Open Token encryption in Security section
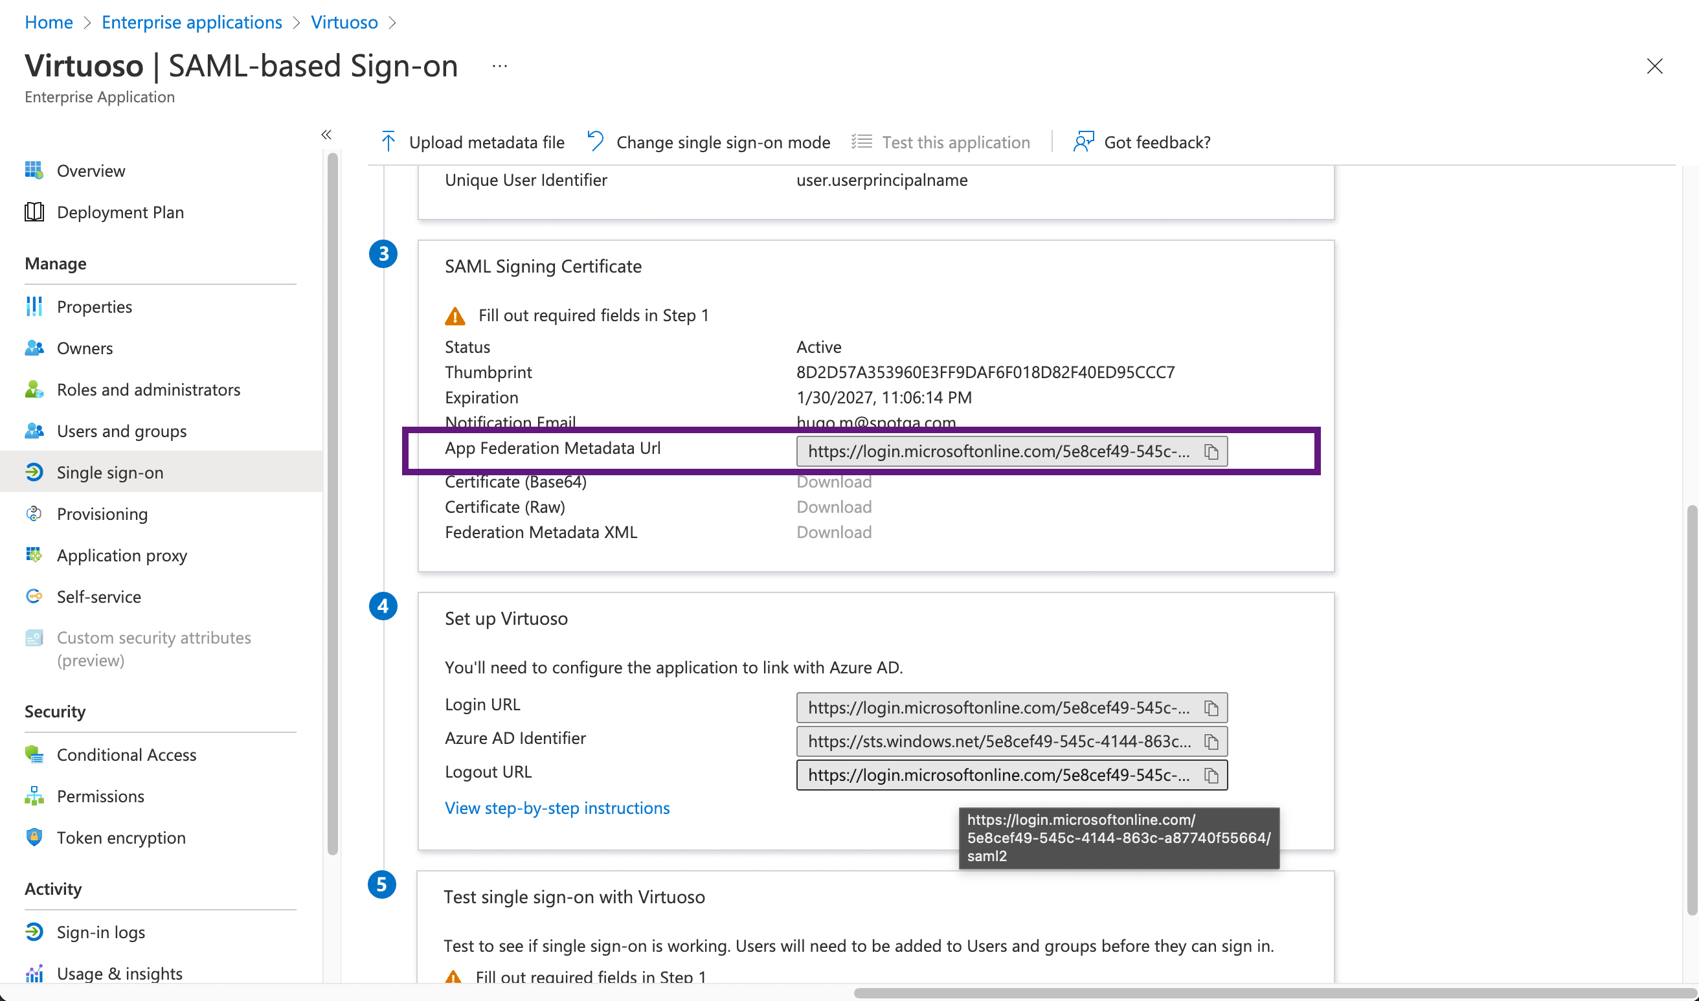 (120, 838)
